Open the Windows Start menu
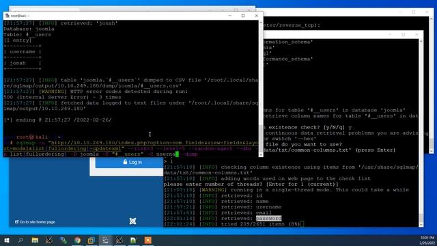Image resolution: width=437 pixels, height=246 pixels. pos(7,240)
